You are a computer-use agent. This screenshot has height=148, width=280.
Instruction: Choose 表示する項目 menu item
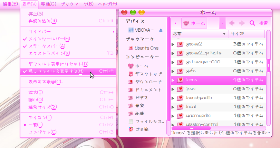(68, 82)
